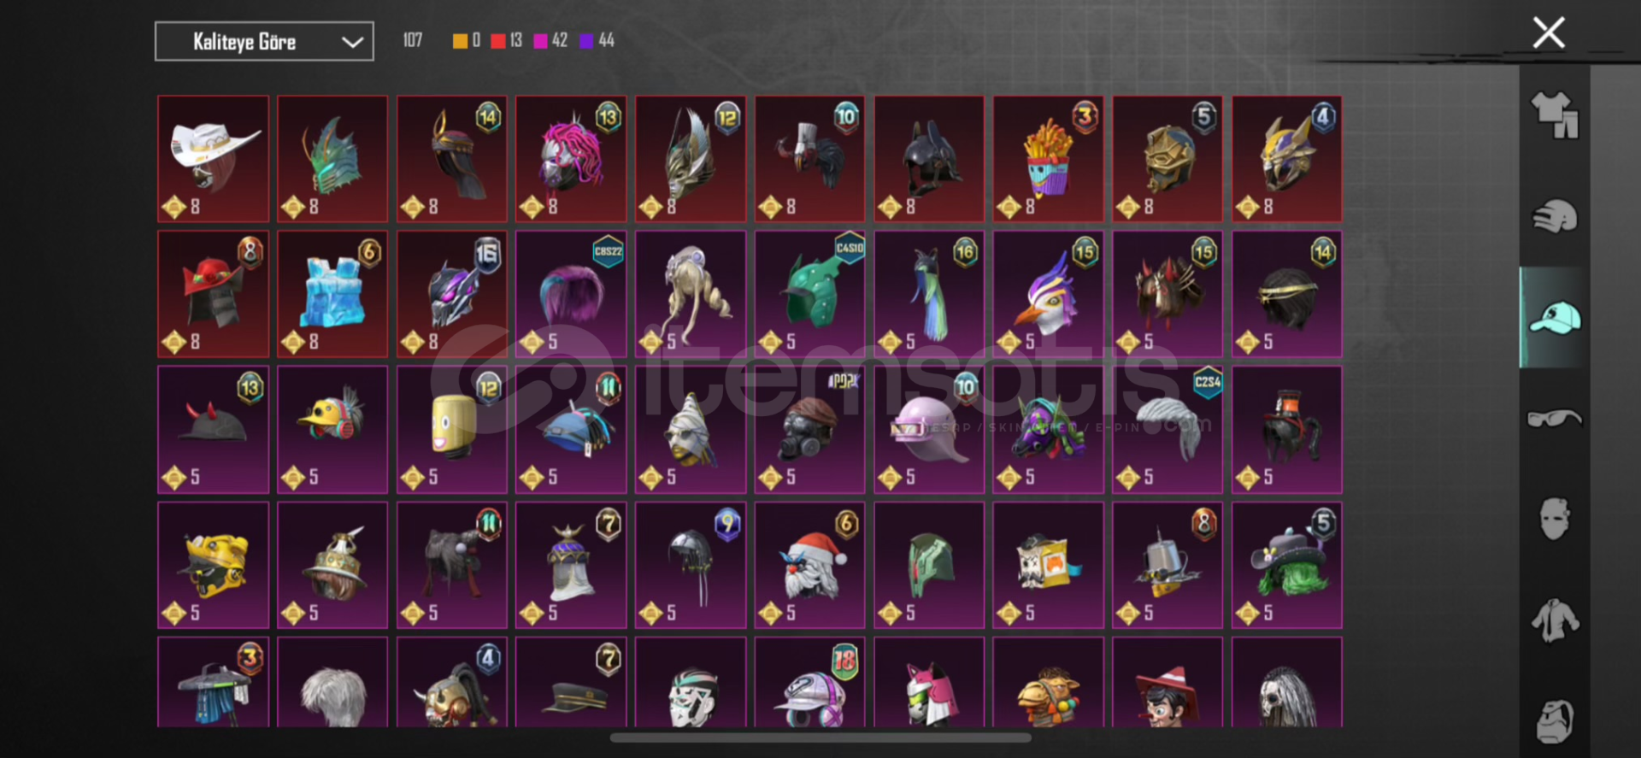Select the cap headgear category icon

click(1554, 318)
